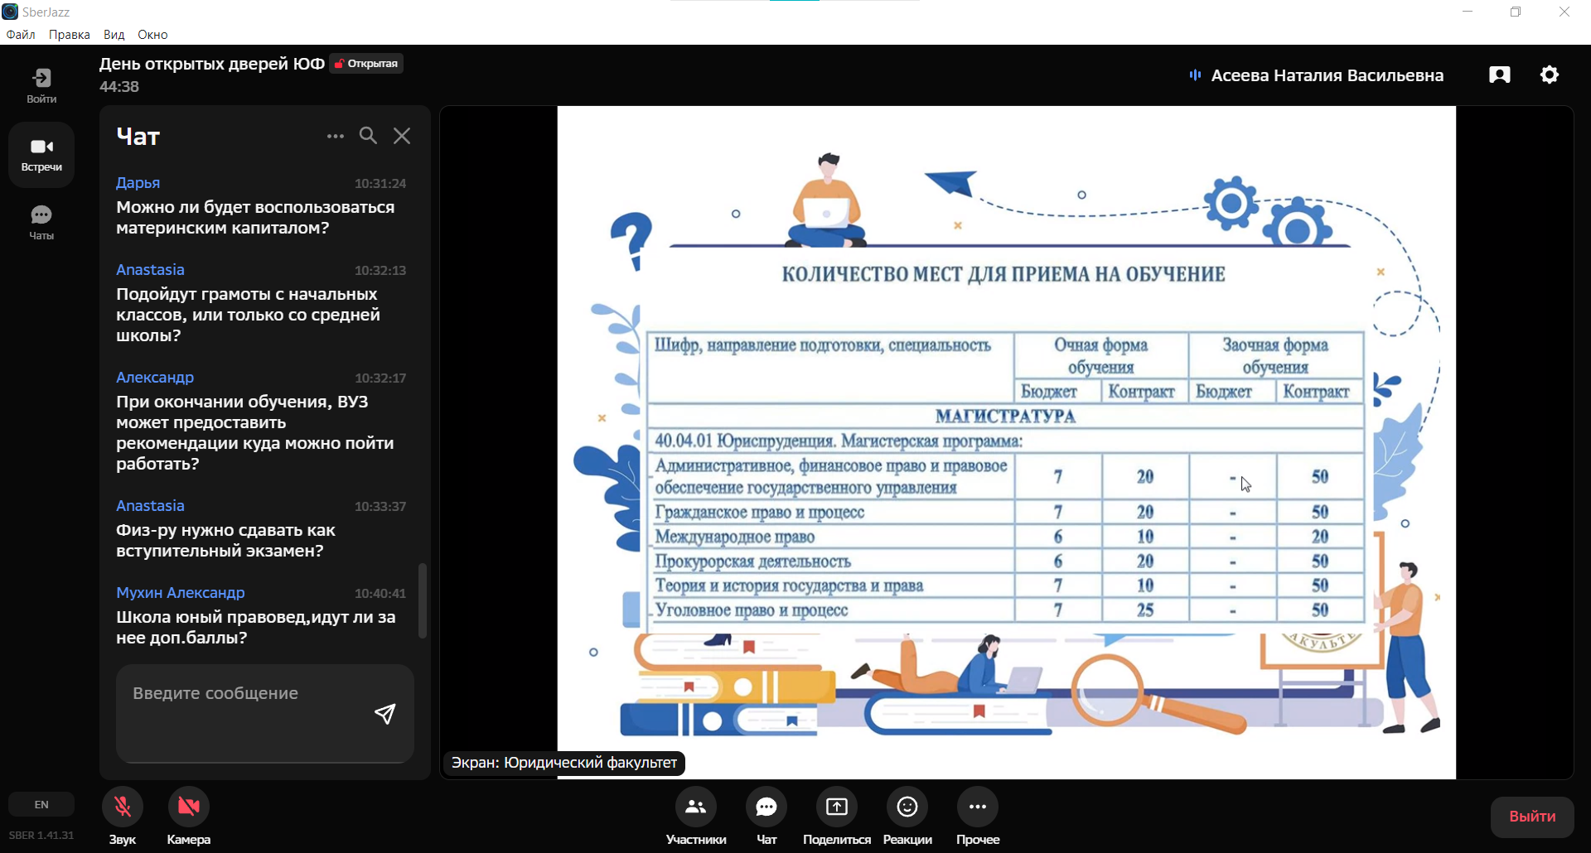Click the chat panel scrollbar
This screenshot has width=1591, height=853.
(x=423, y=600)
